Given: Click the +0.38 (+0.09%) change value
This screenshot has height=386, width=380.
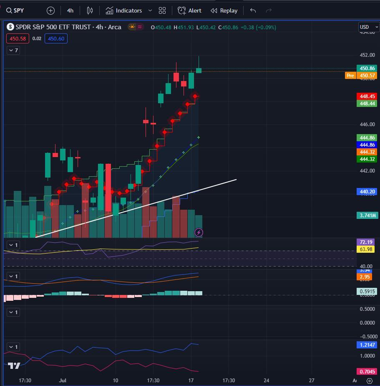Looking at the screenshot, I should (258, 27).
